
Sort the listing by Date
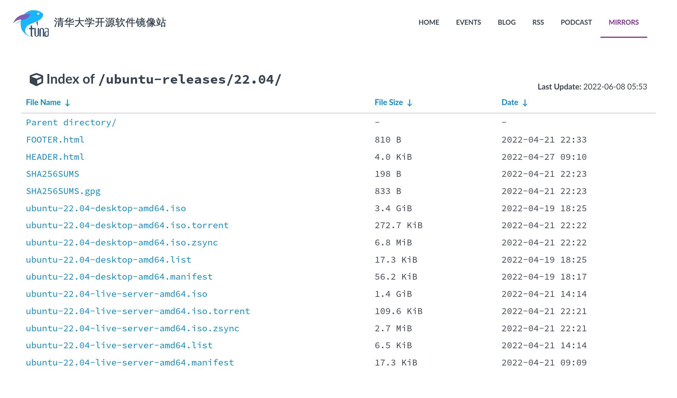point(509,102)
